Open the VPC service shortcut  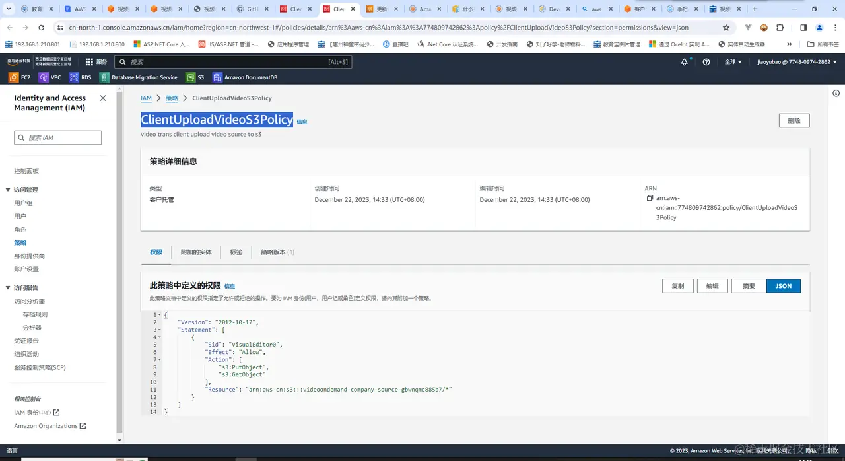point(50,77)
